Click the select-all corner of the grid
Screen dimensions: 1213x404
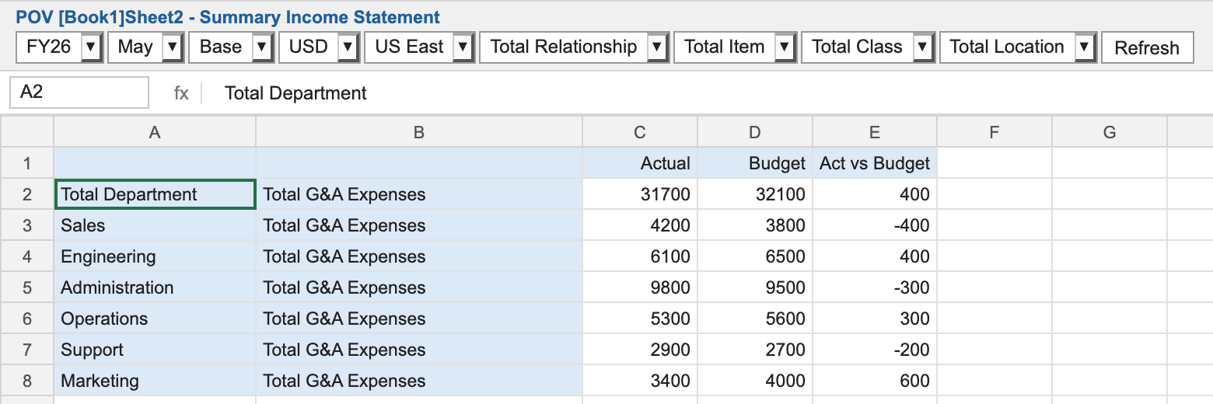click(x=27, y=132)
